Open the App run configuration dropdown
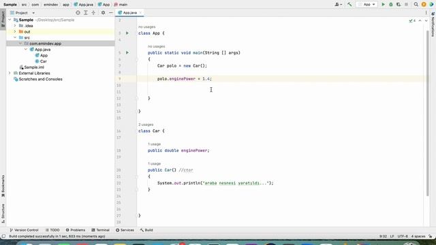 pyautogui.click(x=367, y=5)
